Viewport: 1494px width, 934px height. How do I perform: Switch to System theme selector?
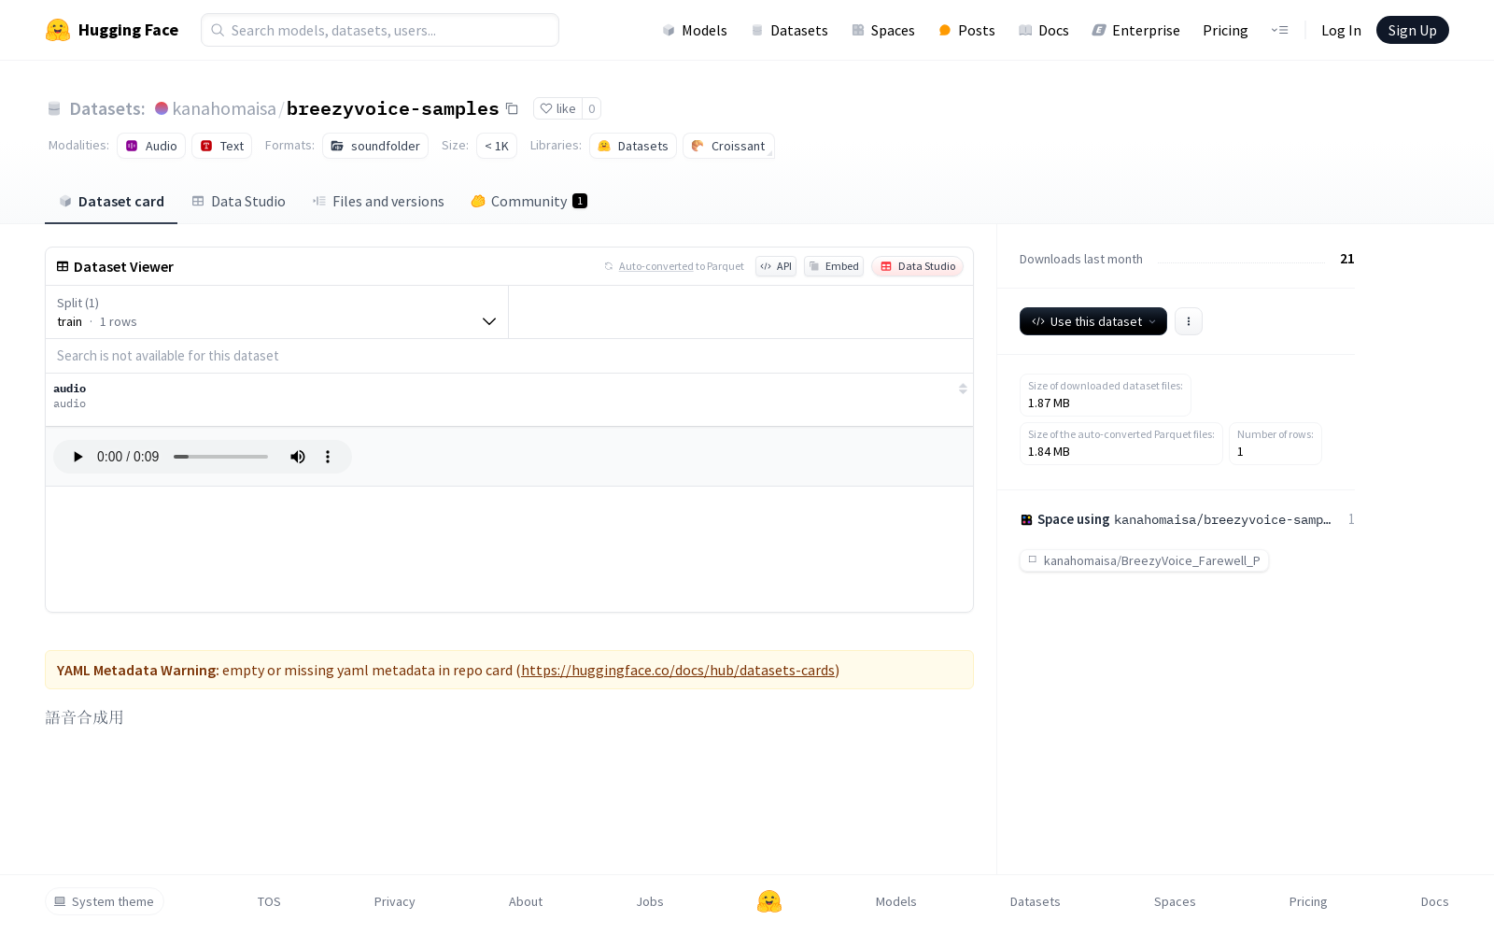coord(105,901)
